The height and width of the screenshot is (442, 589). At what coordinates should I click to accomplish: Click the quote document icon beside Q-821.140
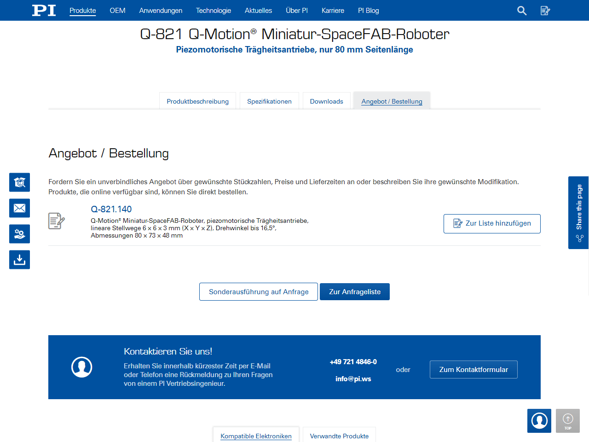pos(57,221)
